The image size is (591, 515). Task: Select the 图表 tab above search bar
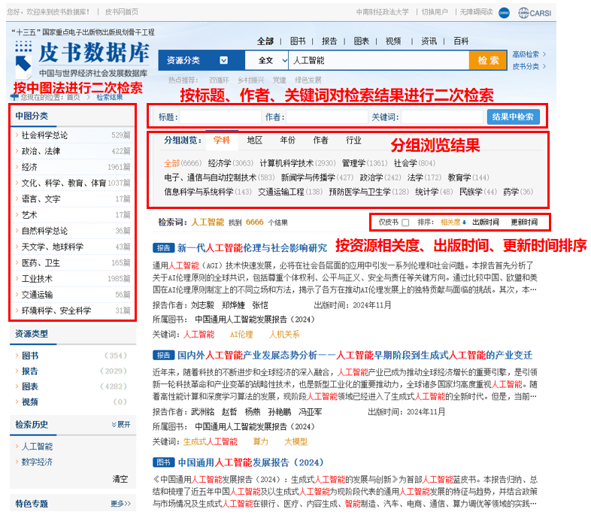pyautogui.click(x=361, y=41)
